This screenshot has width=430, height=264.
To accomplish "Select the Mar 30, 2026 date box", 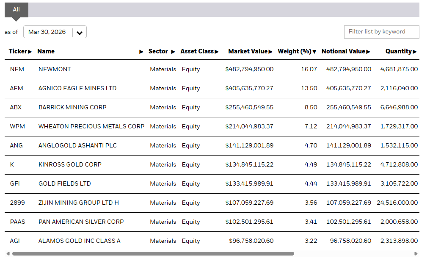I will (55, 32).
